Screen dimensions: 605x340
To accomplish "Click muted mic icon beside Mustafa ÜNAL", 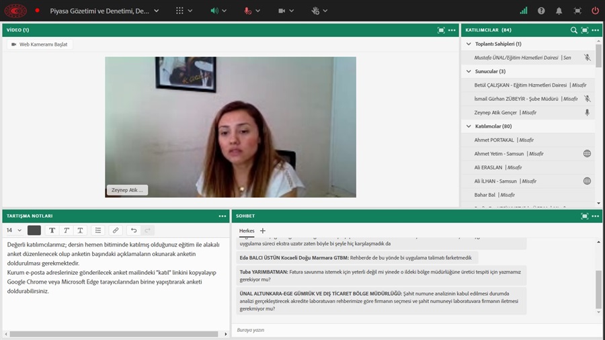I will click(x=587, y=57).
